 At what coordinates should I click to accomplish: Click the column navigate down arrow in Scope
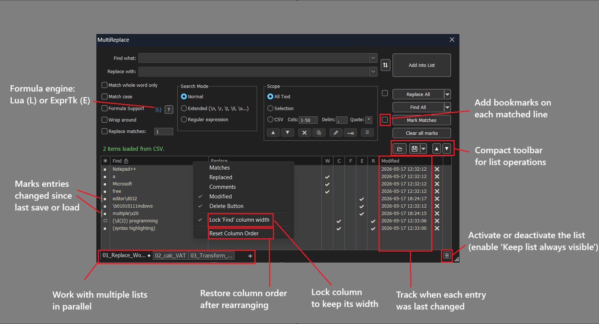click(287, 133)
